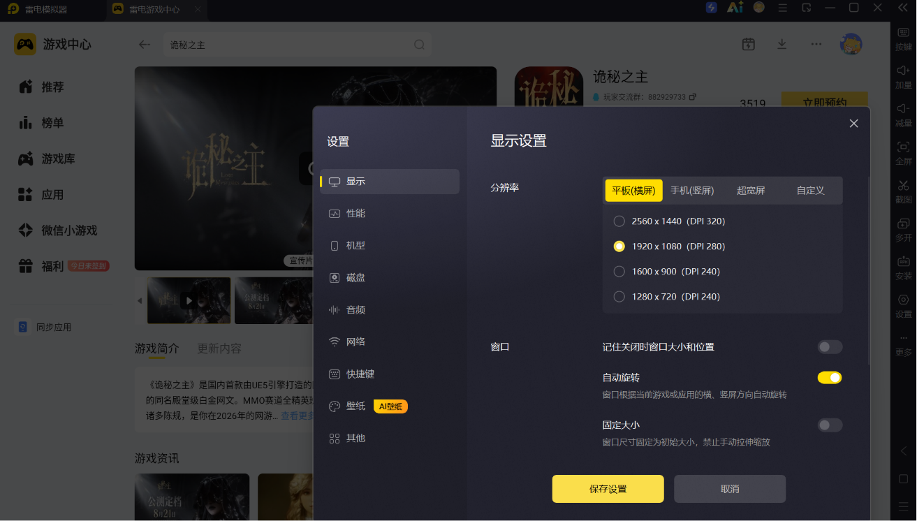Switch to the 超宽屏 resolution tab

pyautogui.click(x=751, y=190)
